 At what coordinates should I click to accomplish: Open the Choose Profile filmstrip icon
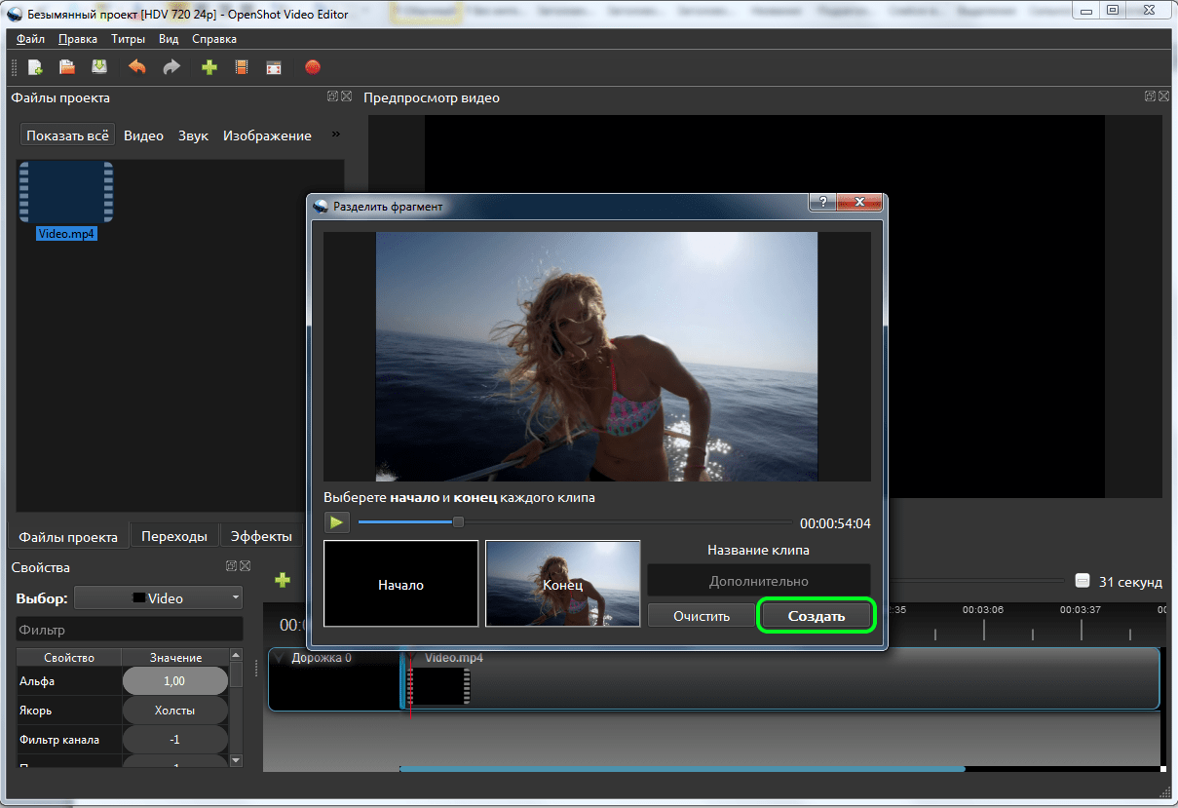(242, 67)
